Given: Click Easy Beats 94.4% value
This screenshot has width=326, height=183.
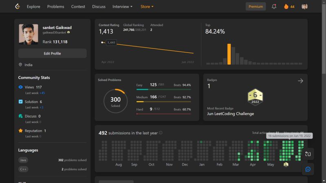Looking at the screenshot, I should [x=187, y=85].
